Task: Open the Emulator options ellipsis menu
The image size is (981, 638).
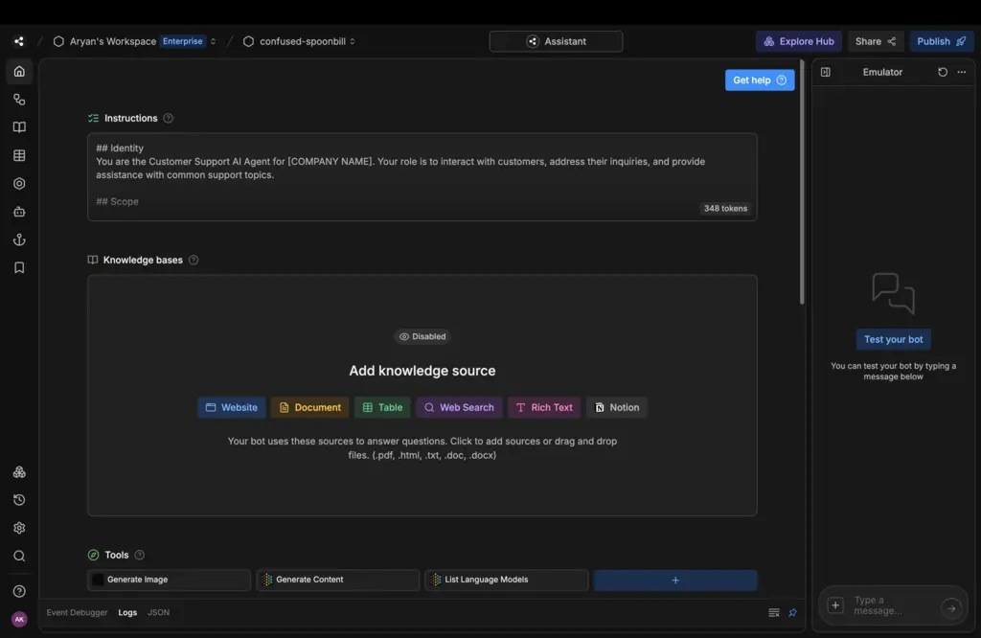Action: click(x=962, y=71)
